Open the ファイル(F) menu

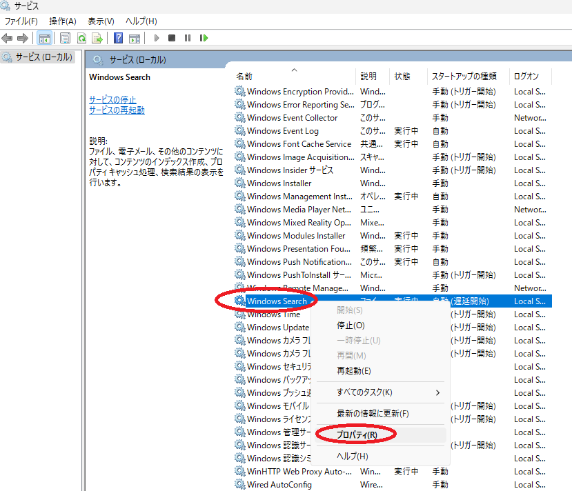[21, 21]
